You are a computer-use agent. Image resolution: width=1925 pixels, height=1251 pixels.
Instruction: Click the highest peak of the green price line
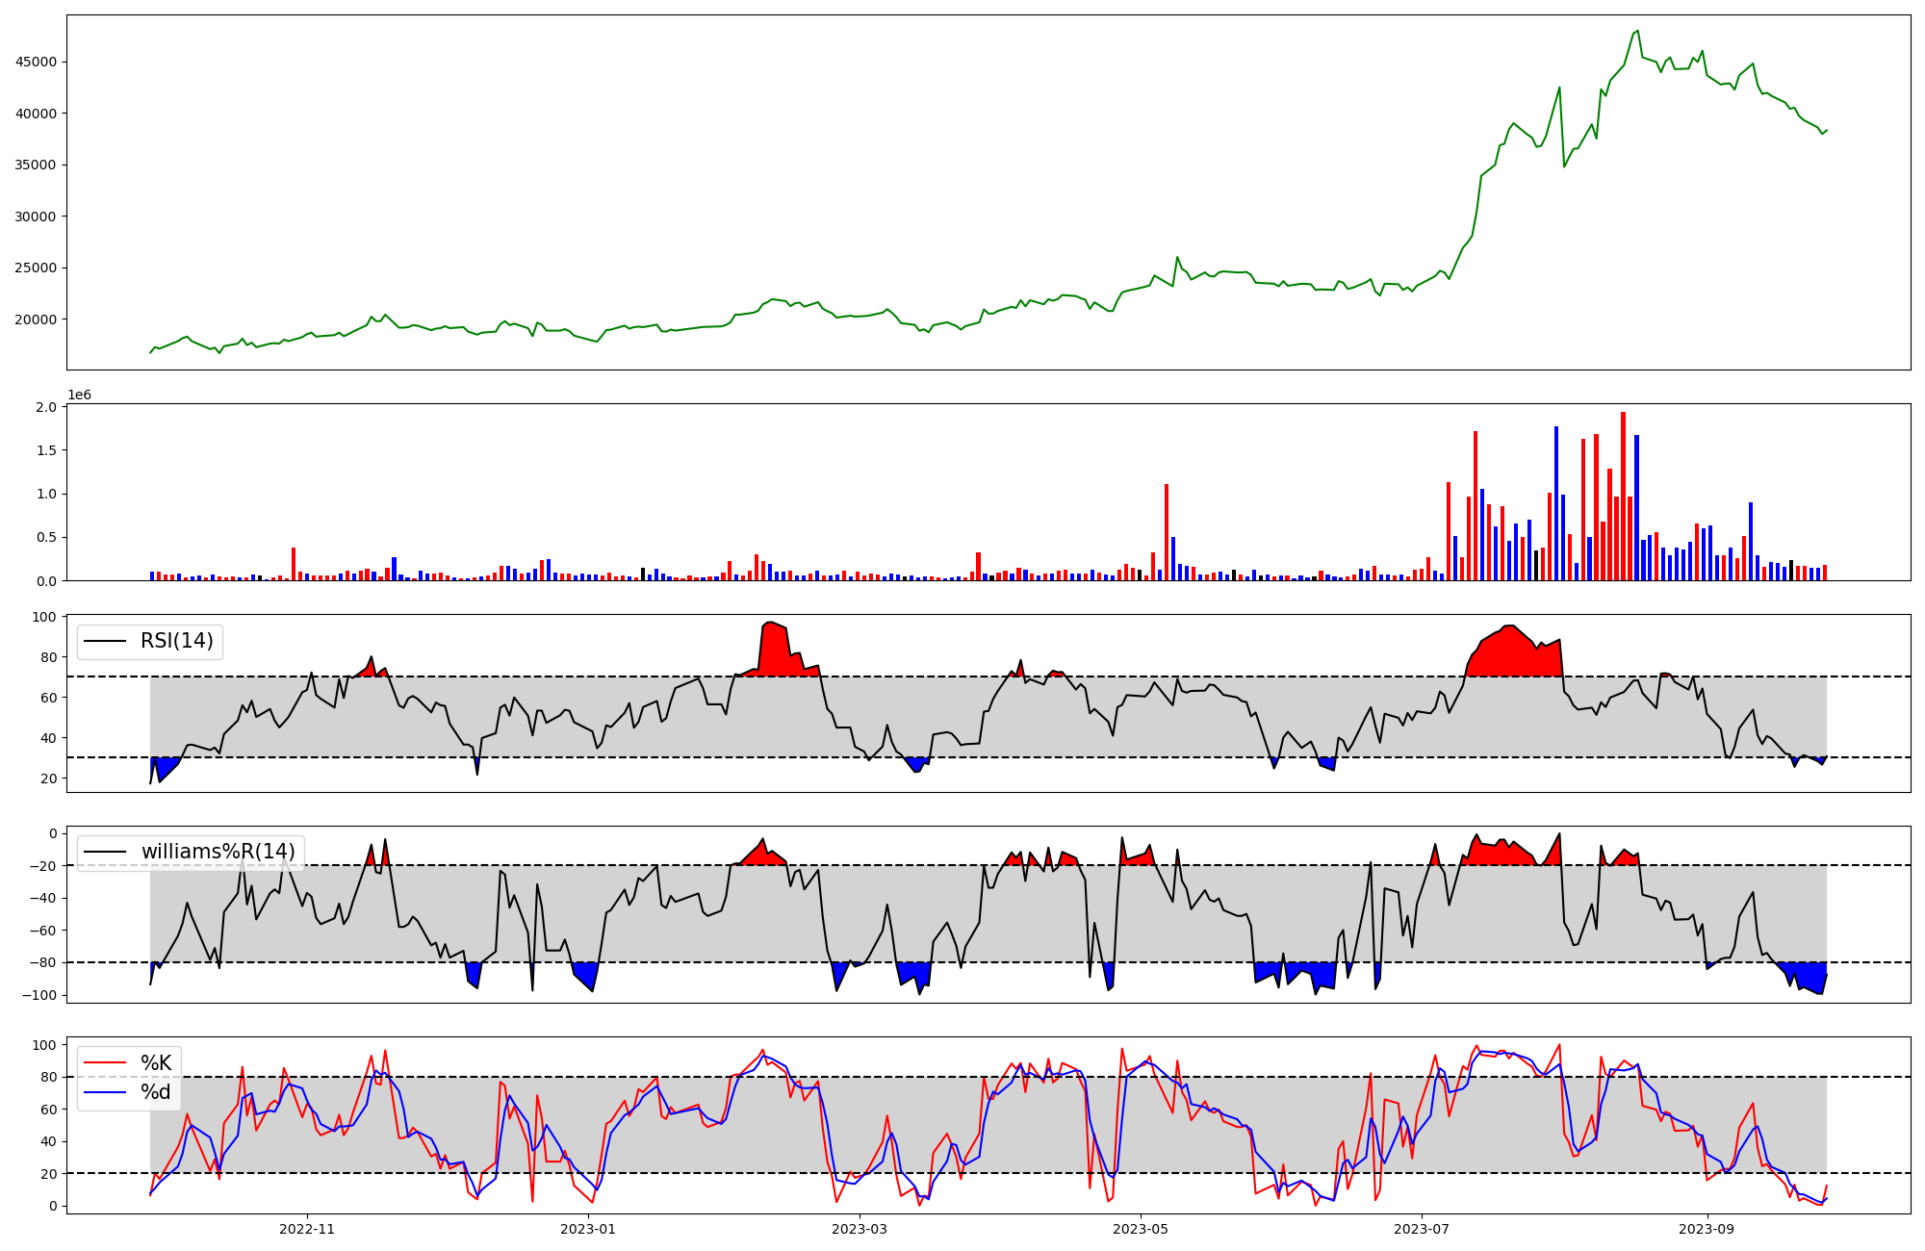tap(1637, 32)
